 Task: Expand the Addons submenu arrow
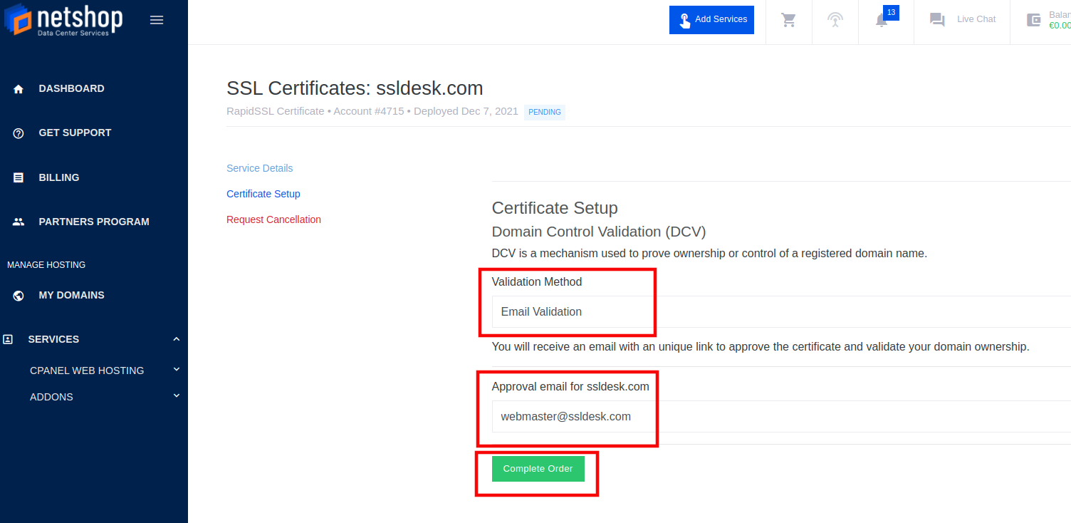point(177,395)
